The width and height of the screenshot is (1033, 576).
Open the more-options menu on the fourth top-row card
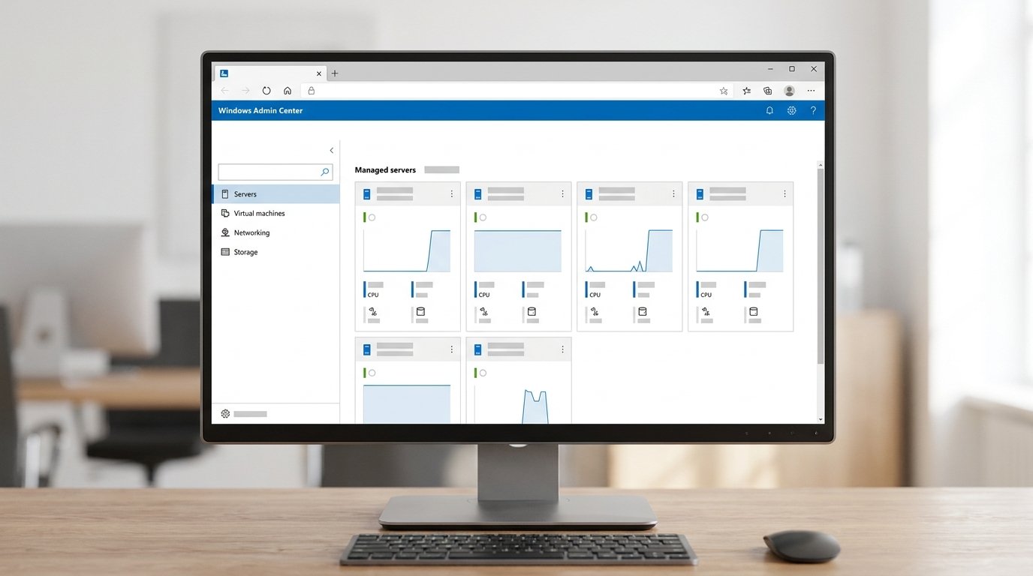click(785, 194)
